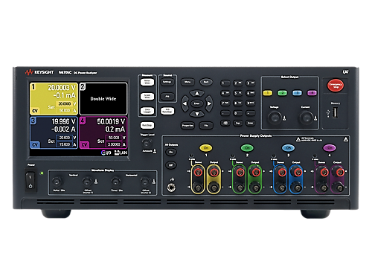The height and width of the screenshot is (279, 372).
Task: Open the Menu key
Action: (187, 82)
